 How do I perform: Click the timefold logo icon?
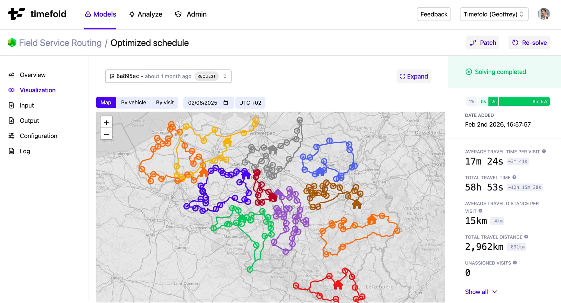[x=17, y=14]
